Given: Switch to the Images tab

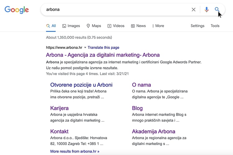Looking at the screenshot, I should [x=71, y=26].
